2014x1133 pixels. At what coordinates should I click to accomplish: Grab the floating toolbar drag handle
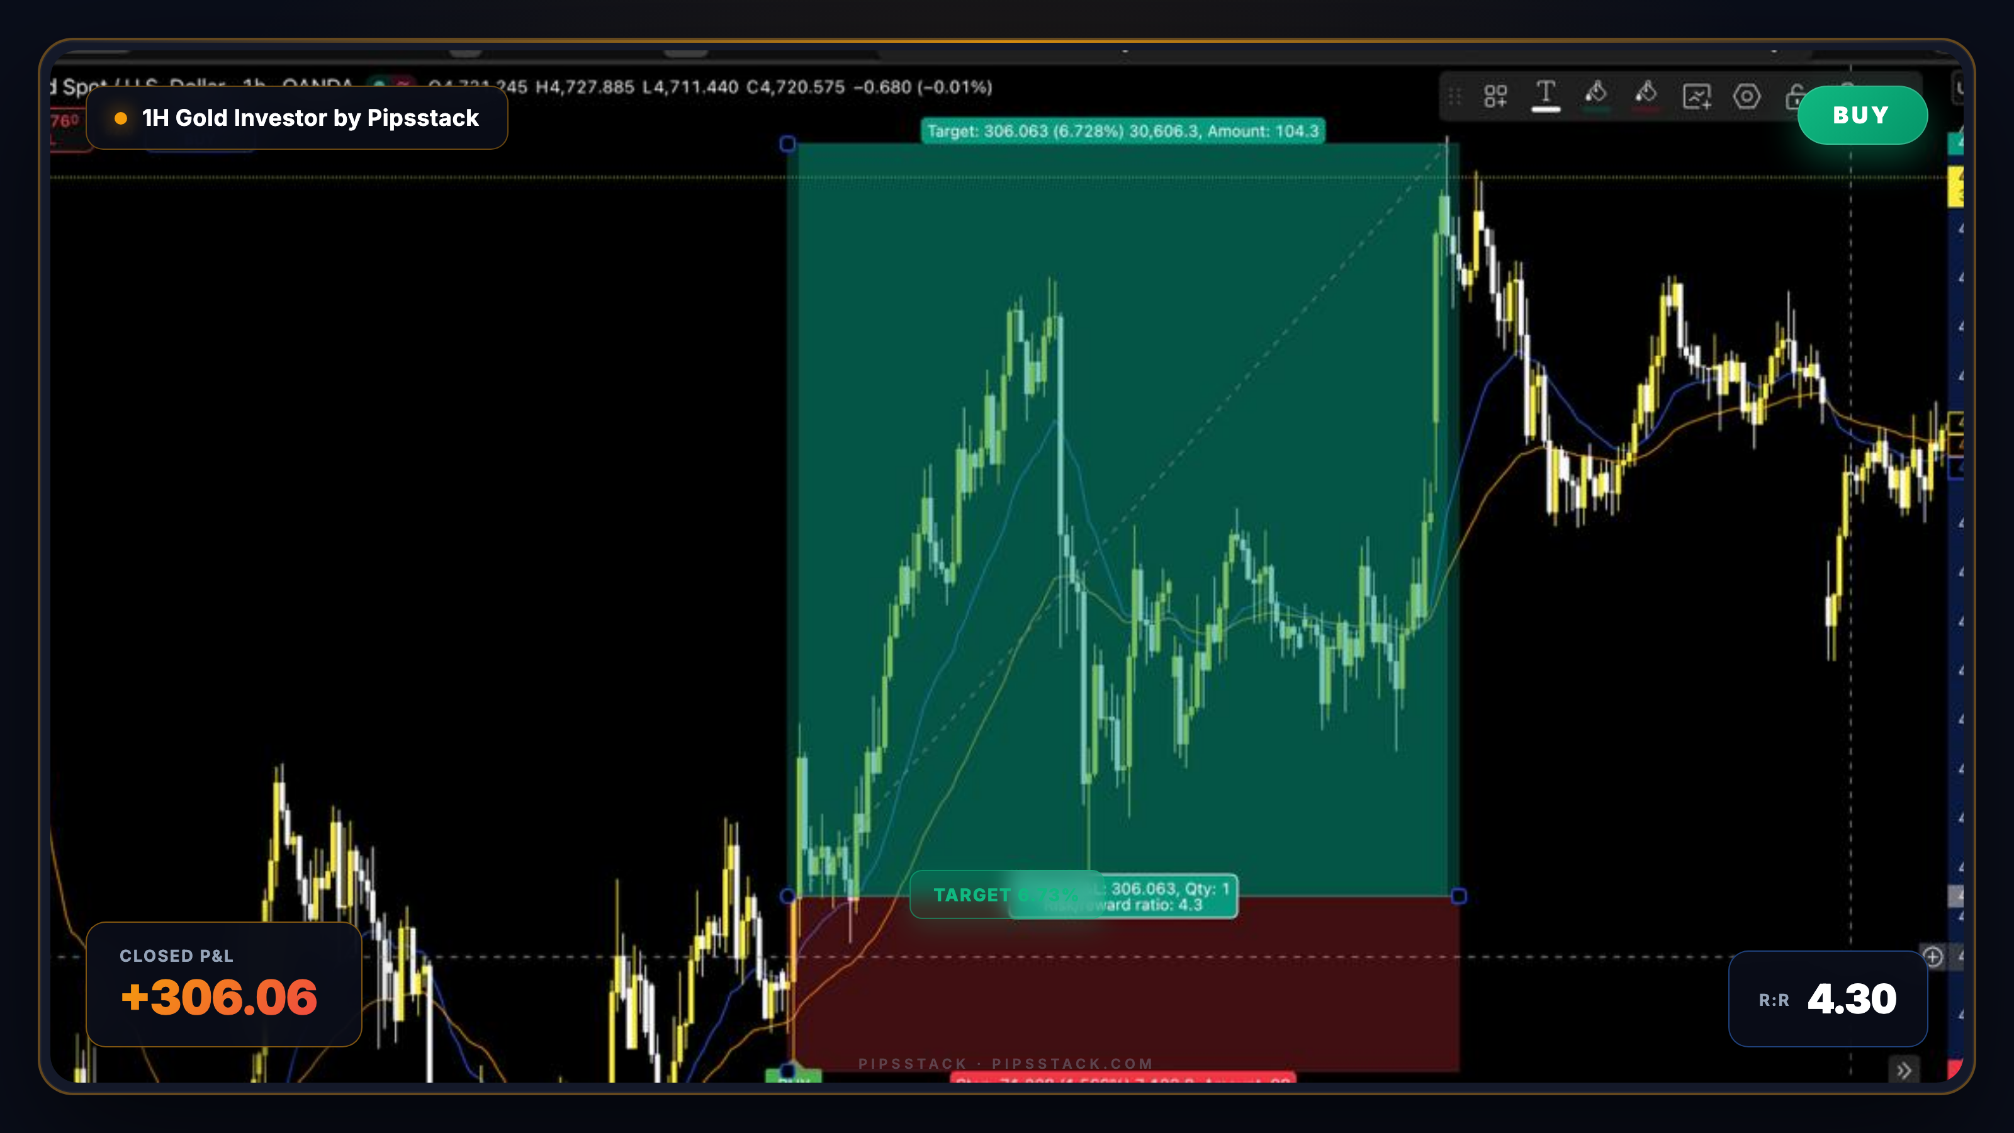click(1454, 96)
